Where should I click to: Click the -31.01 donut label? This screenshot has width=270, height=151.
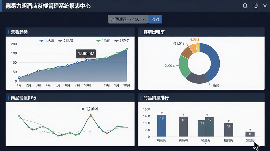click(x=179, y=44)
